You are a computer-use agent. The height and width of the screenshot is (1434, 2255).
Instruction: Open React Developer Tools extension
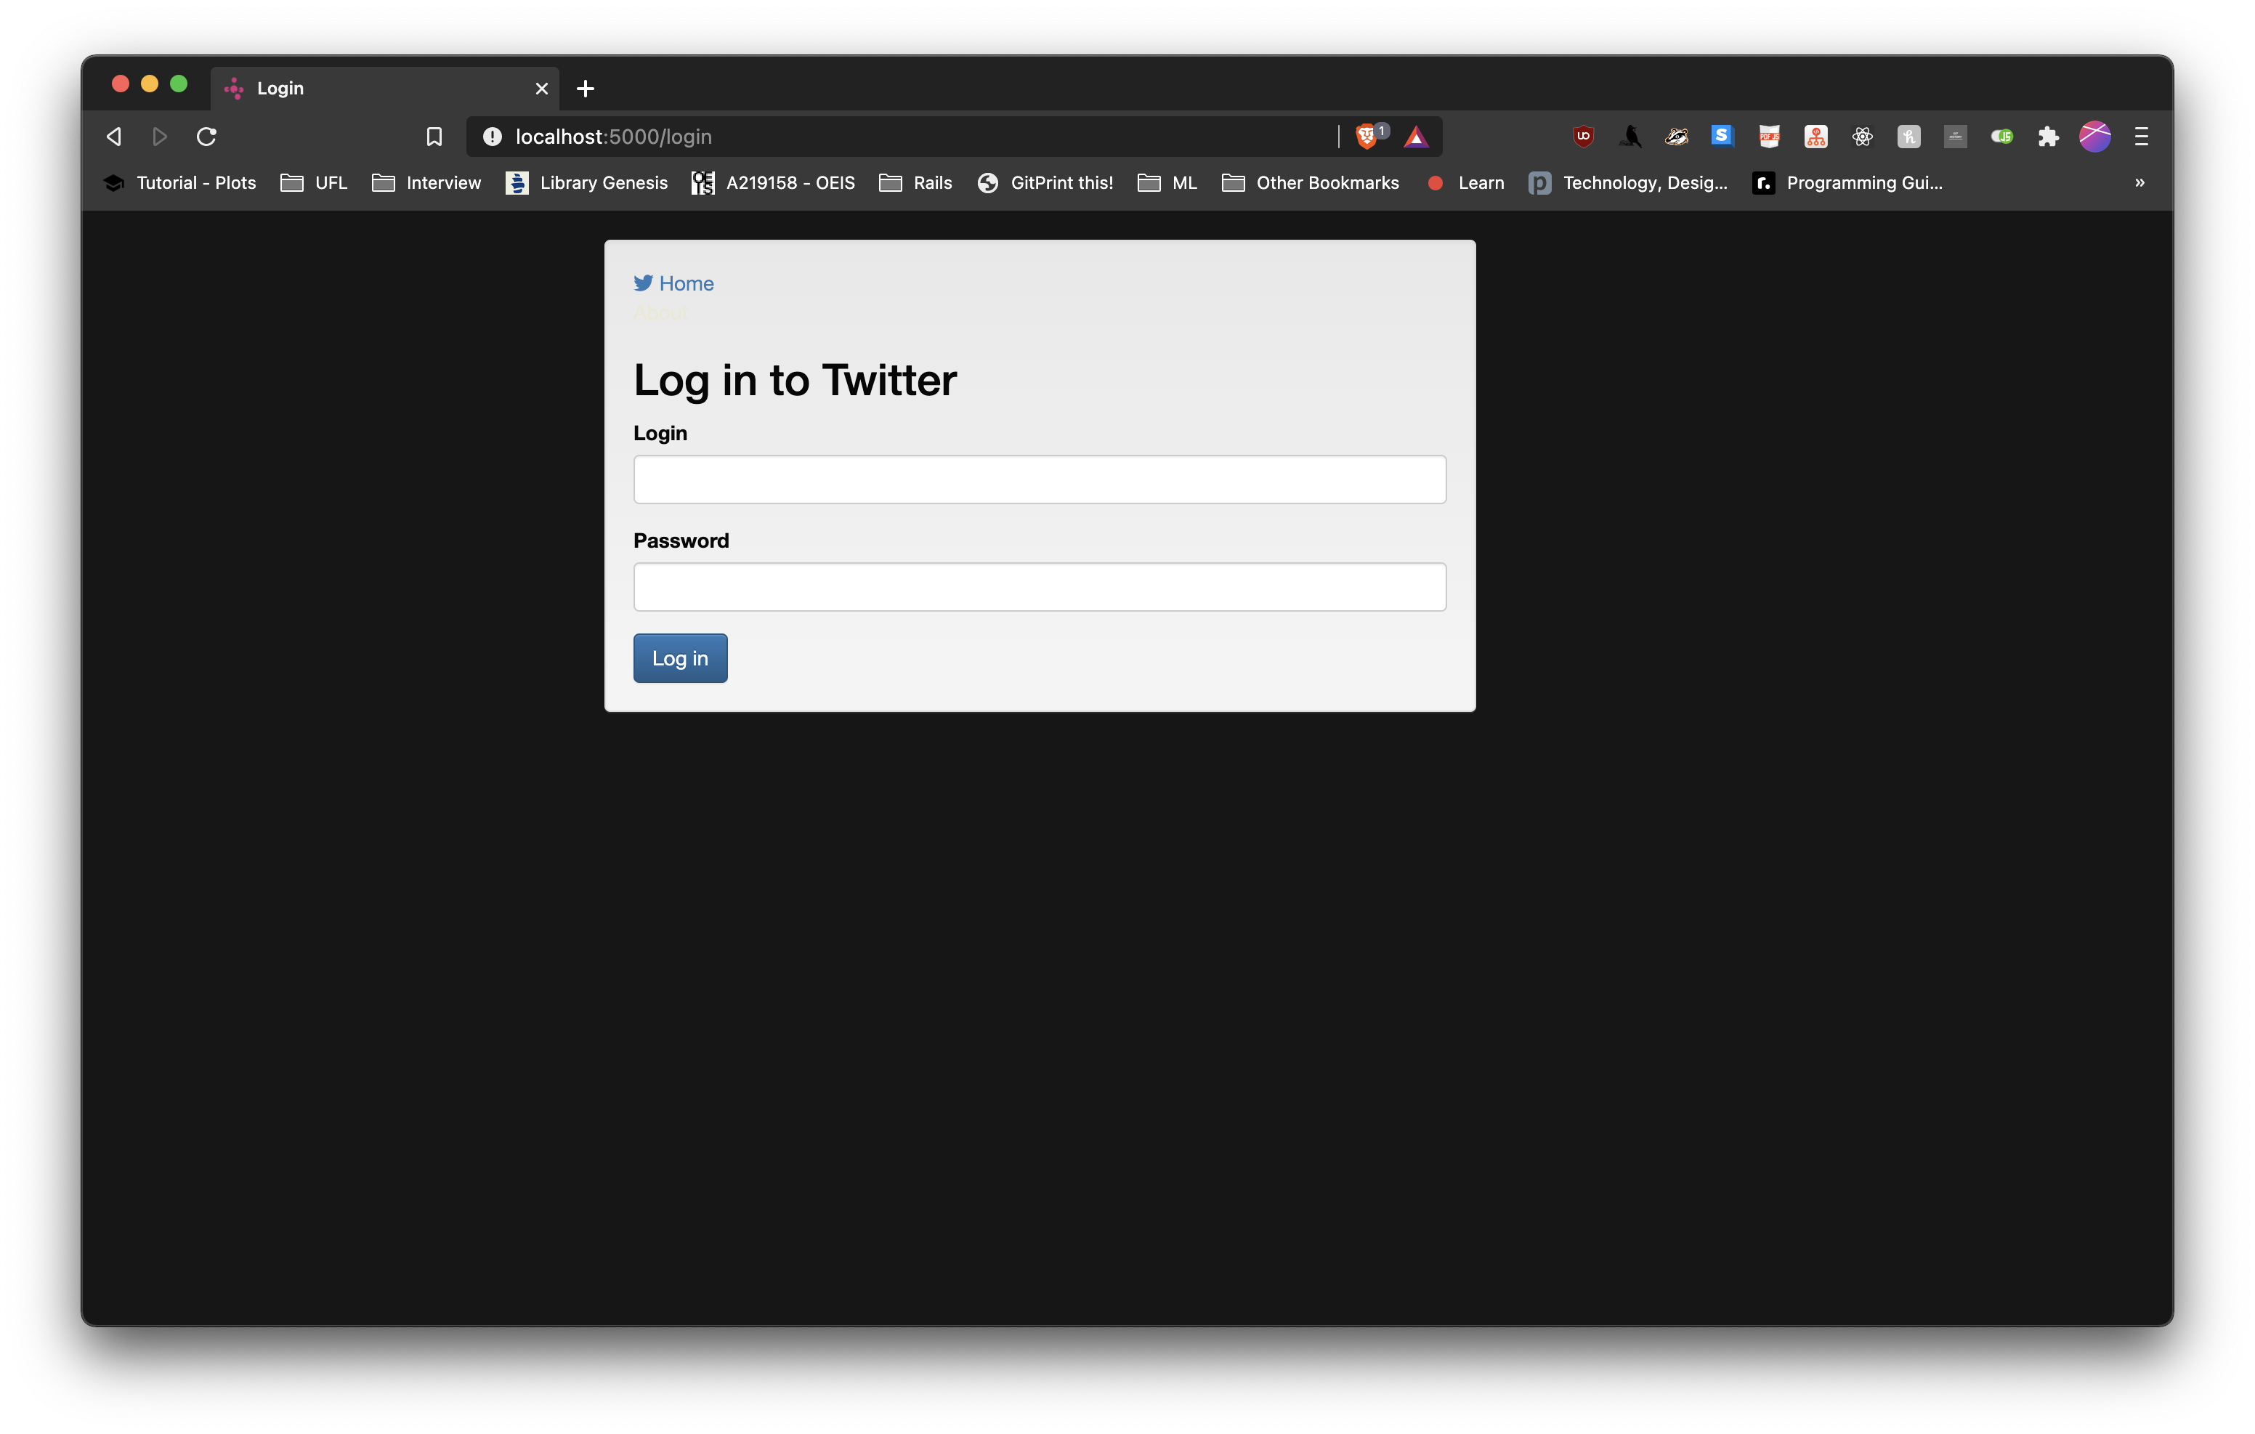click(x=1862, y=137)
